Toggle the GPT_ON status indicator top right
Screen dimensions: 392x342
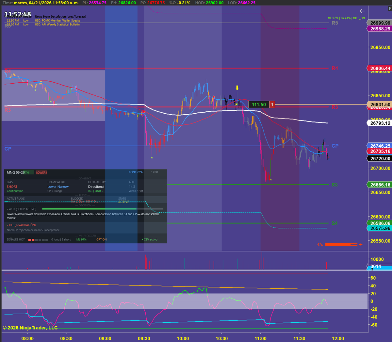tap(359, 18)
